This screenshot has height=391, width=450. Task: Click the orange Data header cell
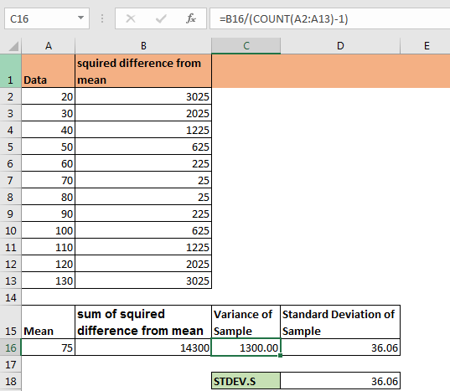pos(48,71)
